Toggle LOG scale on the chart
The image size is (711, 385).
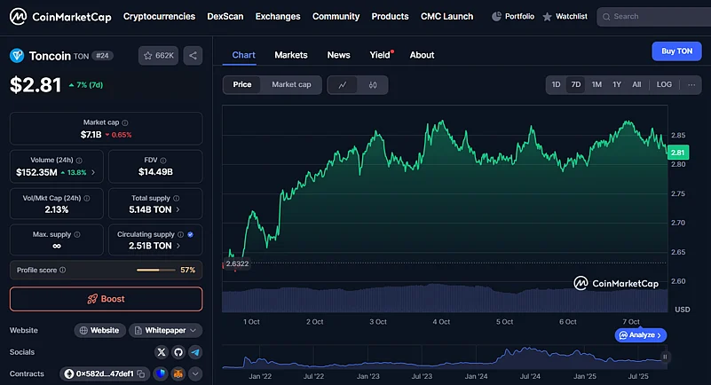[664, 85]
